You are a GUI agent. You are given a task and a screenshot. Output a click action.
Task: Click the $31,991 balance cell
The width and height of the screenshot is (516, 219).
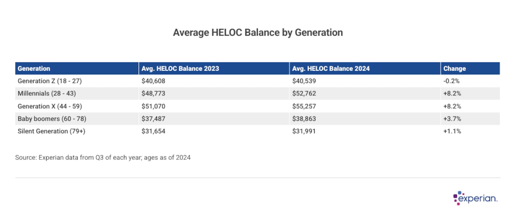pyautogui.click(x=304, y=131)
